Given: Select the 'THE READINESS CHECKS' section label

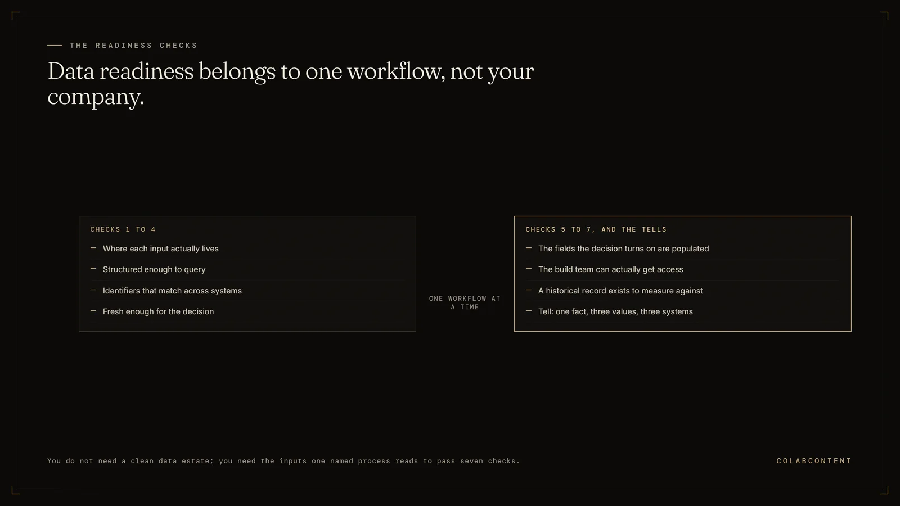Looking at the screenshot, I should coord(134,46).
